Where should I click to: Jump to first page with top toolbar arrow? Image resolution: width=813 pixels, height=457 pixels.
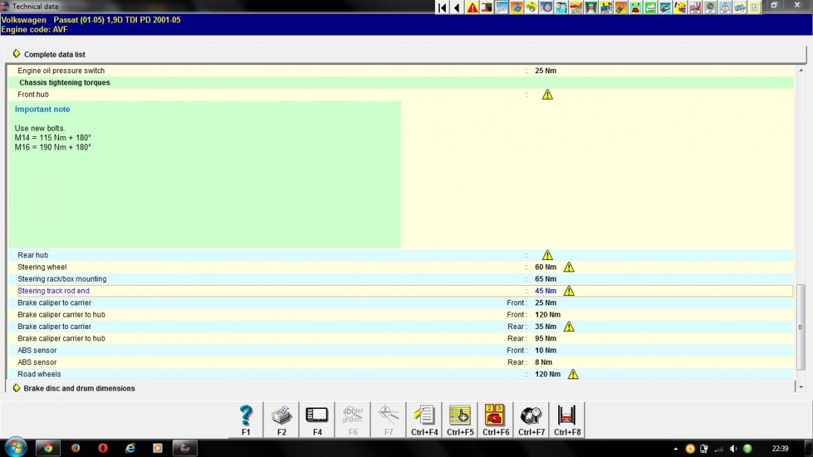tap(442, 7)
